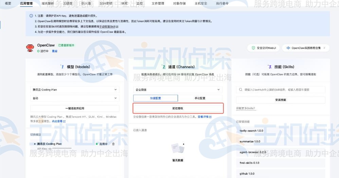Open the 点此查看 link for Coding Plan
This screenshot has width=339, height=178.
(58, 121)
